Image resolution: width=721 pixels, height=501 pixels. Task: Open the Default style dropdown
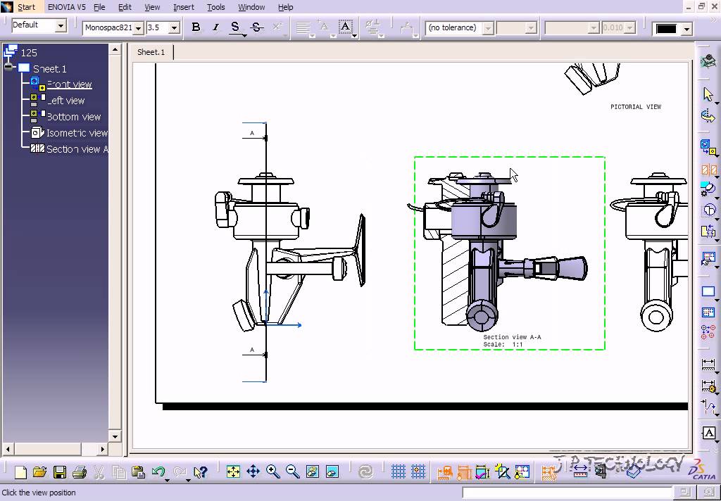coord(61,26)
